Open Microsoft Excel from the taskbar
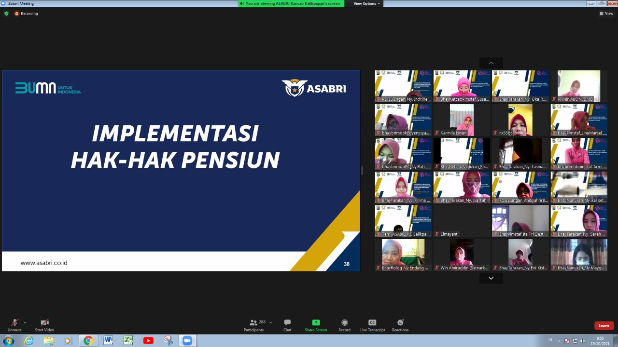618x347 pixels. (128, 341)
